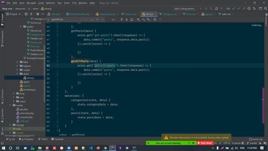Open the Structure tool window stripe button
Screen dimensions: 268x151
coord(2,96)
